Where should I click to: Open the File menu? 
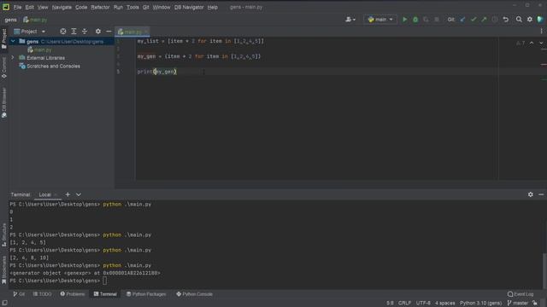tap(17, 7)
